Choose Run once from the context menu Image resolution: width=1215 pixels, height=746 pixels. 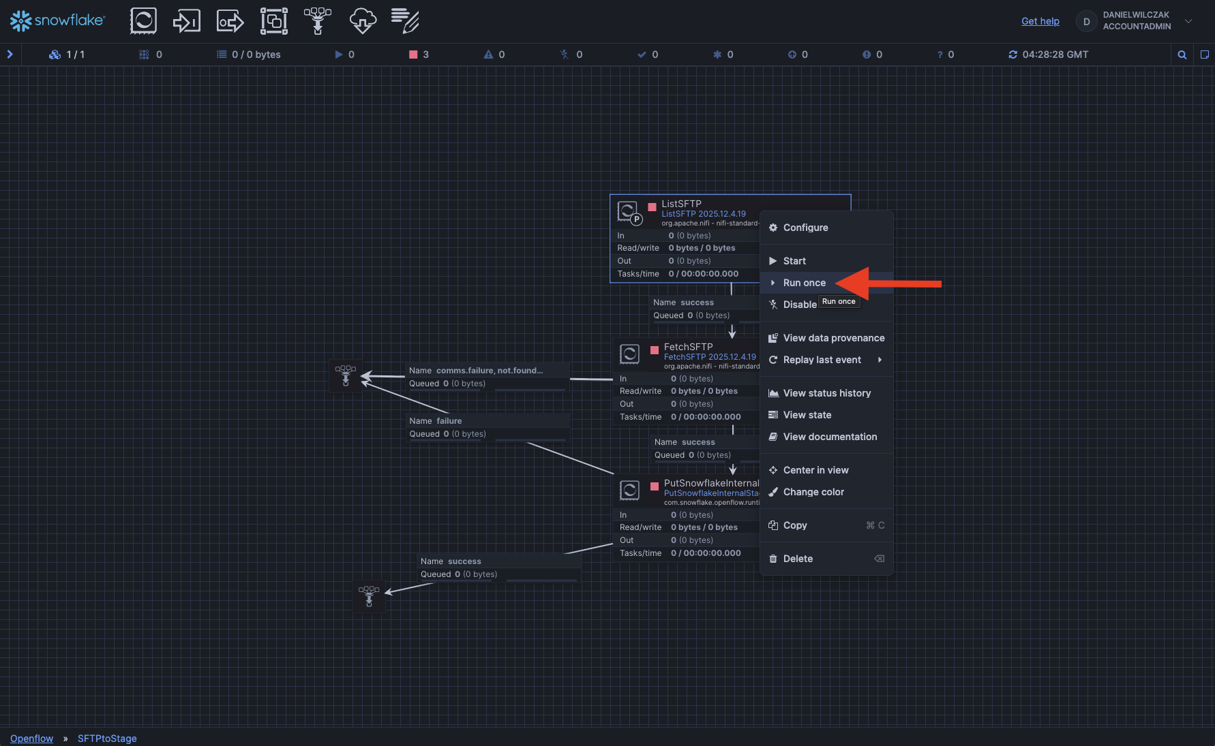[804, 283]
